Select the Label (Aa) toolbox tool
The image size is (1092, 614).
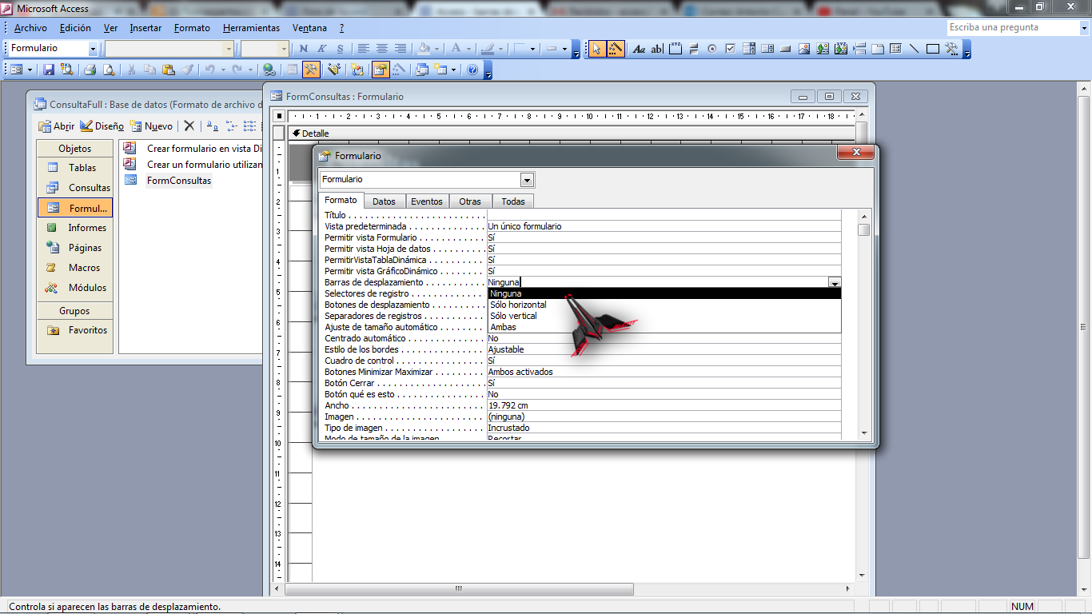pos(639,49)
